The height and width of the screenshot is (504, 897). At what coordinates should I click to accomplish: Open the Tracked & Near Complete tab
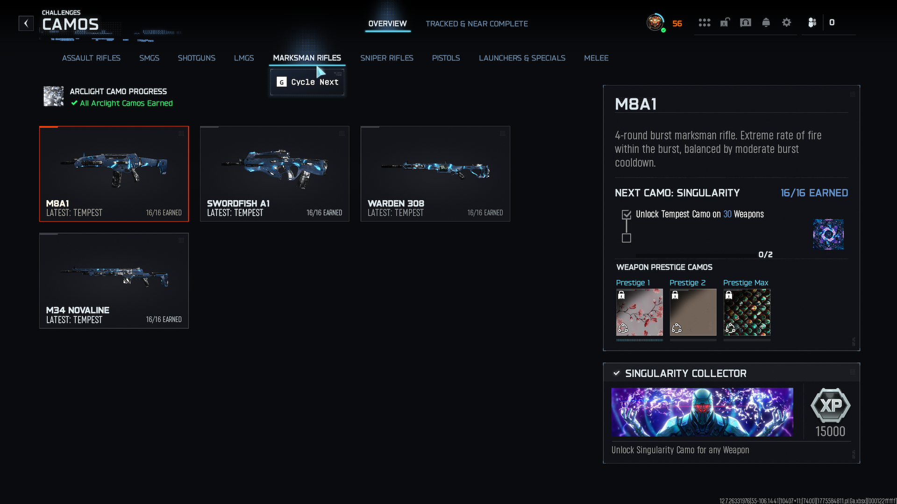pos(477,24)
